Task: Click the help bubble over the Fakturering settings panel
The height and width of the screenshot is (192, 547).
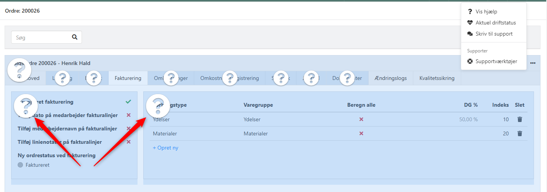Action: 25,107
